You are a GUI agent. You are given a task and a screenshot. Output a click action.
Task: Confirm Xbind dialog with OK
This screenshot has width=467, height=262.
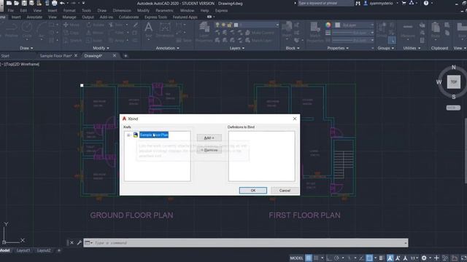pos(253,191)
